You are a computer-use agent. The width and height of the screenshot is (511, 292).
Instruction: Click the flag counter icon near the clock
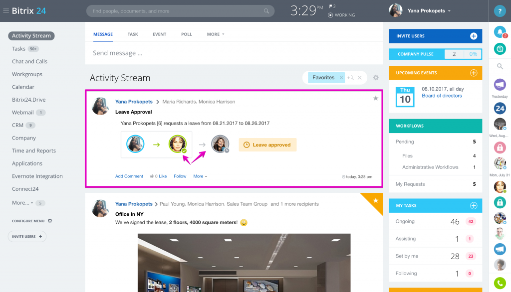(332, 6)
